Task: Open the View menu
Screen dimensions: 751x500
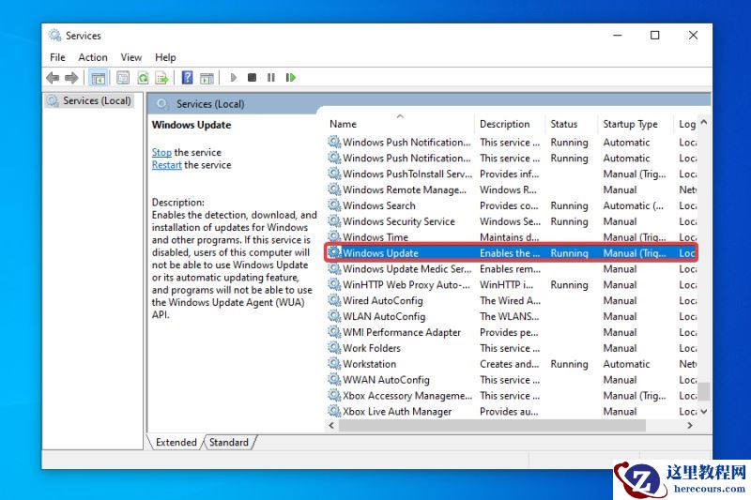Action: point(130,57)
